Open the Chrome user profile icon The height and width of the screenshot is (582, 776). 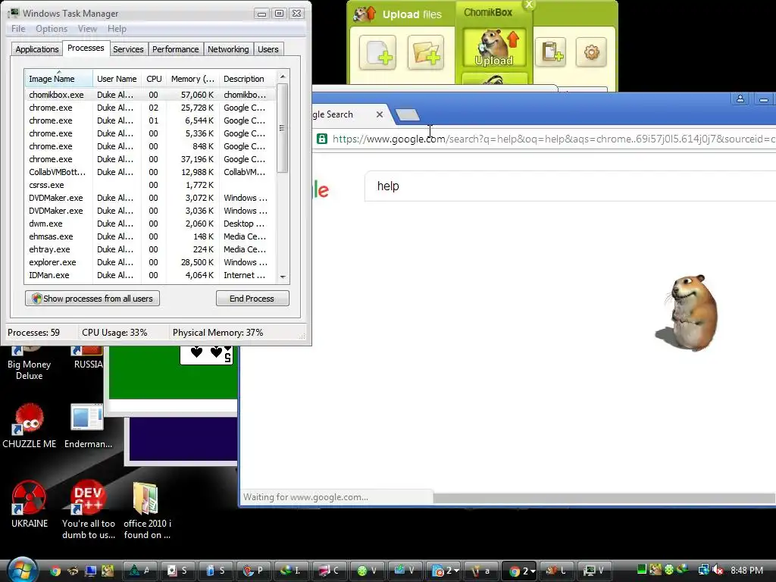coord(740,99)
